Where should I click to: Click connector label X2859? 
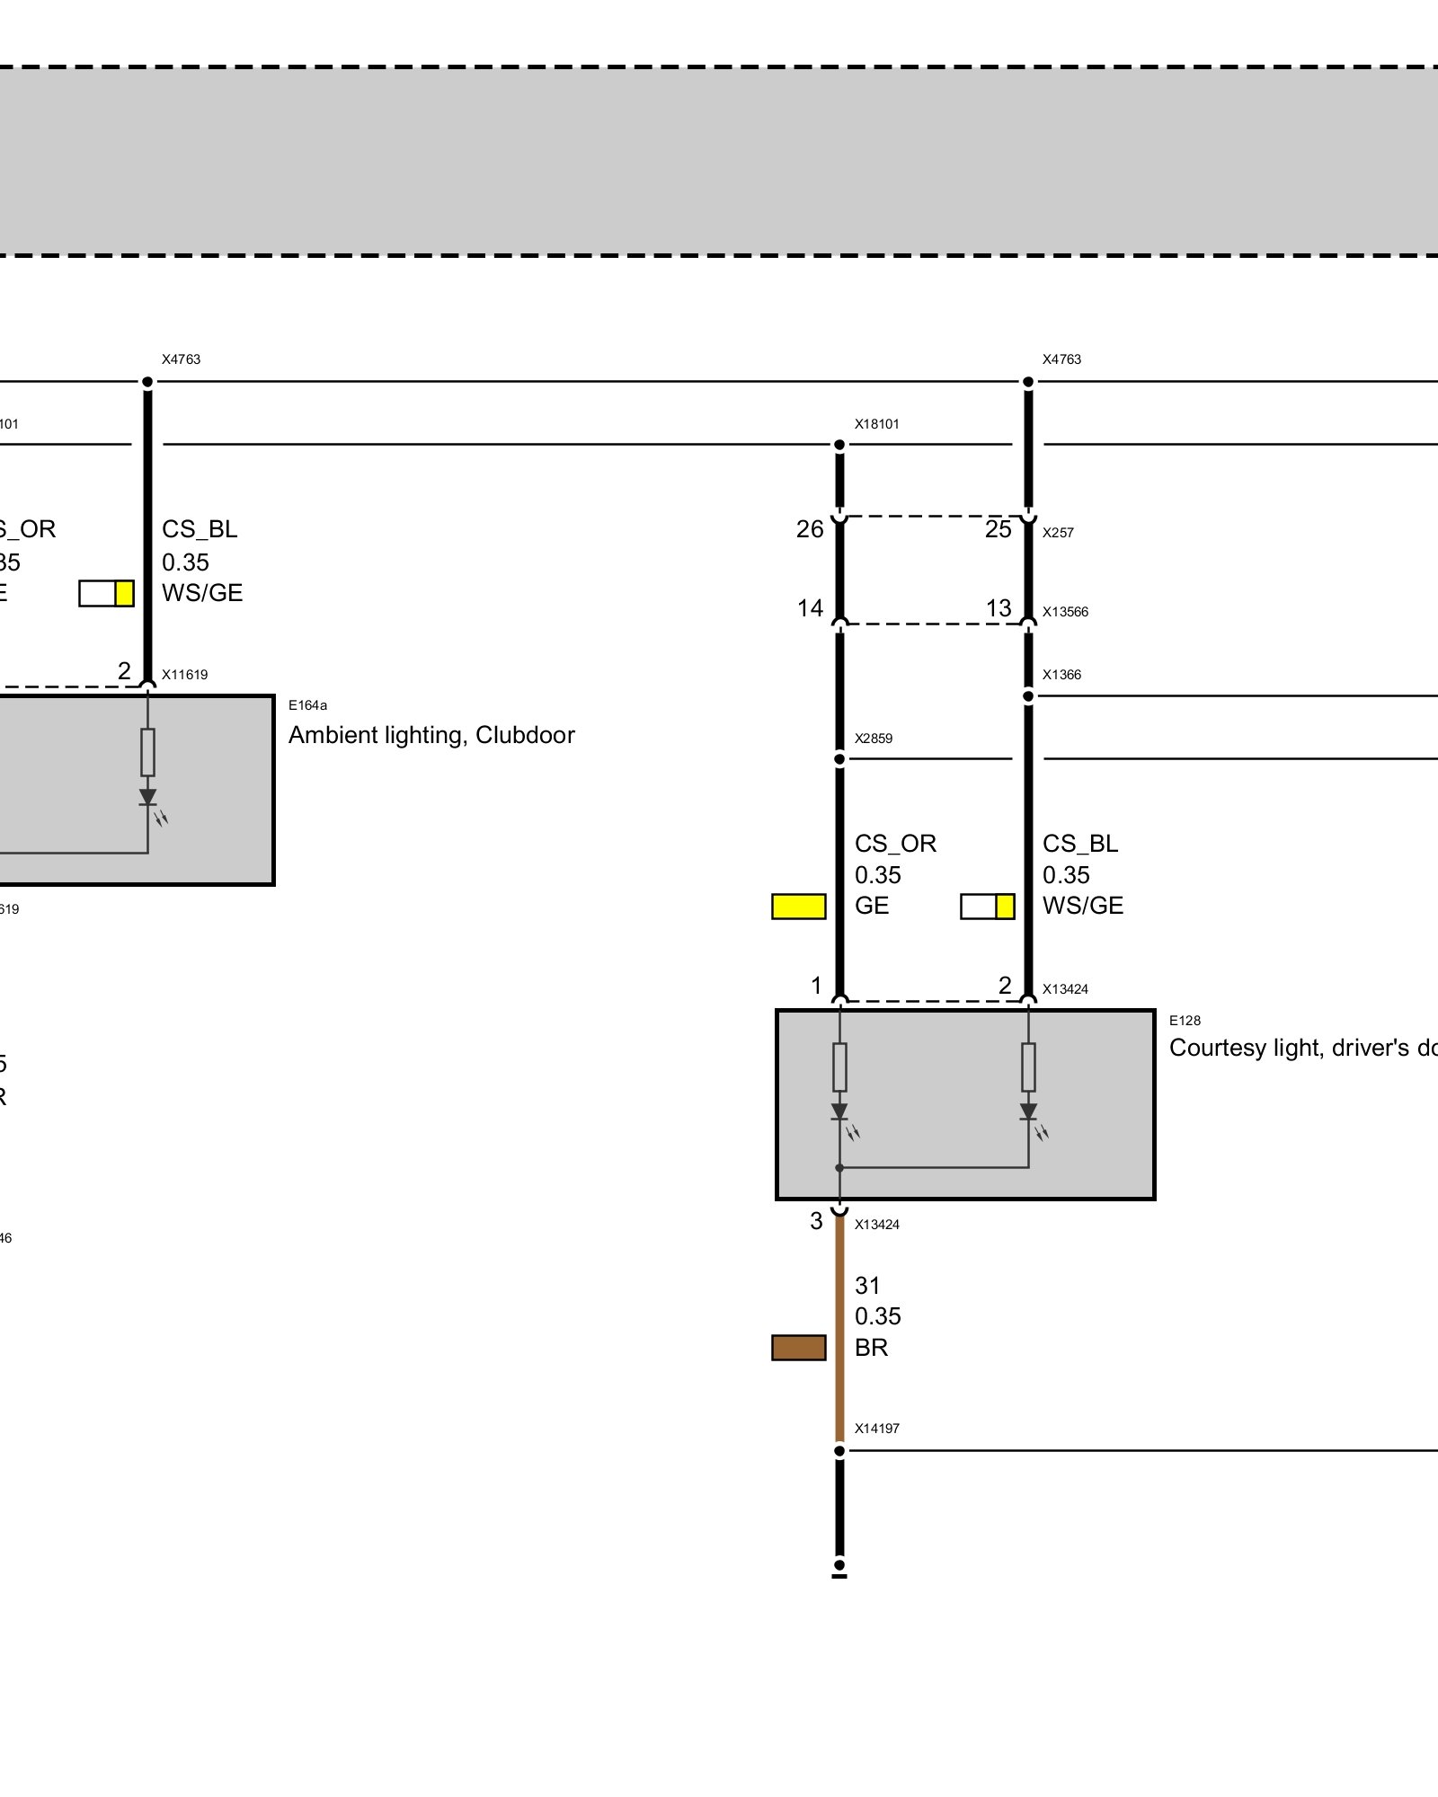click(x=874, y=739)
